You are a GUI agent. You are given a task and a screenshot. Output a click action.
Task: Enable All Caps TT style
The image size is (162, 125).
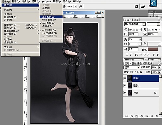point(136,55)
